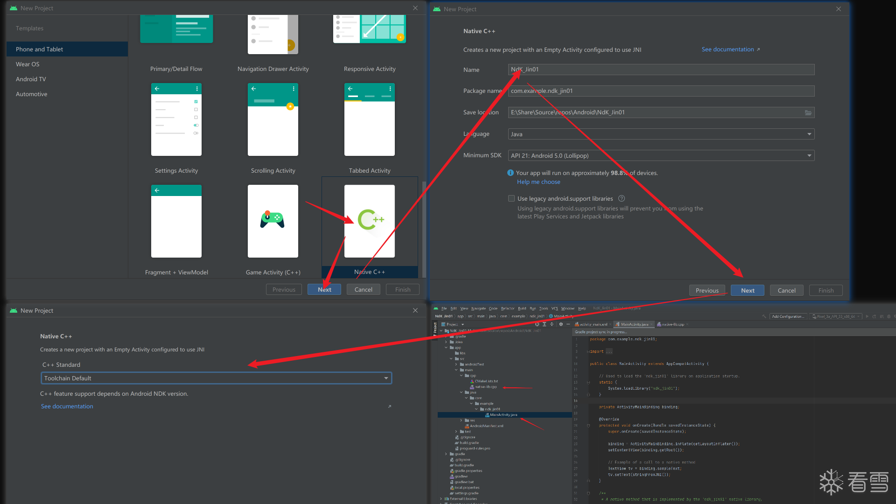Open the Language dropdown showing Java
This screenshot has height=504, width=896.
[x=661, y=134]
